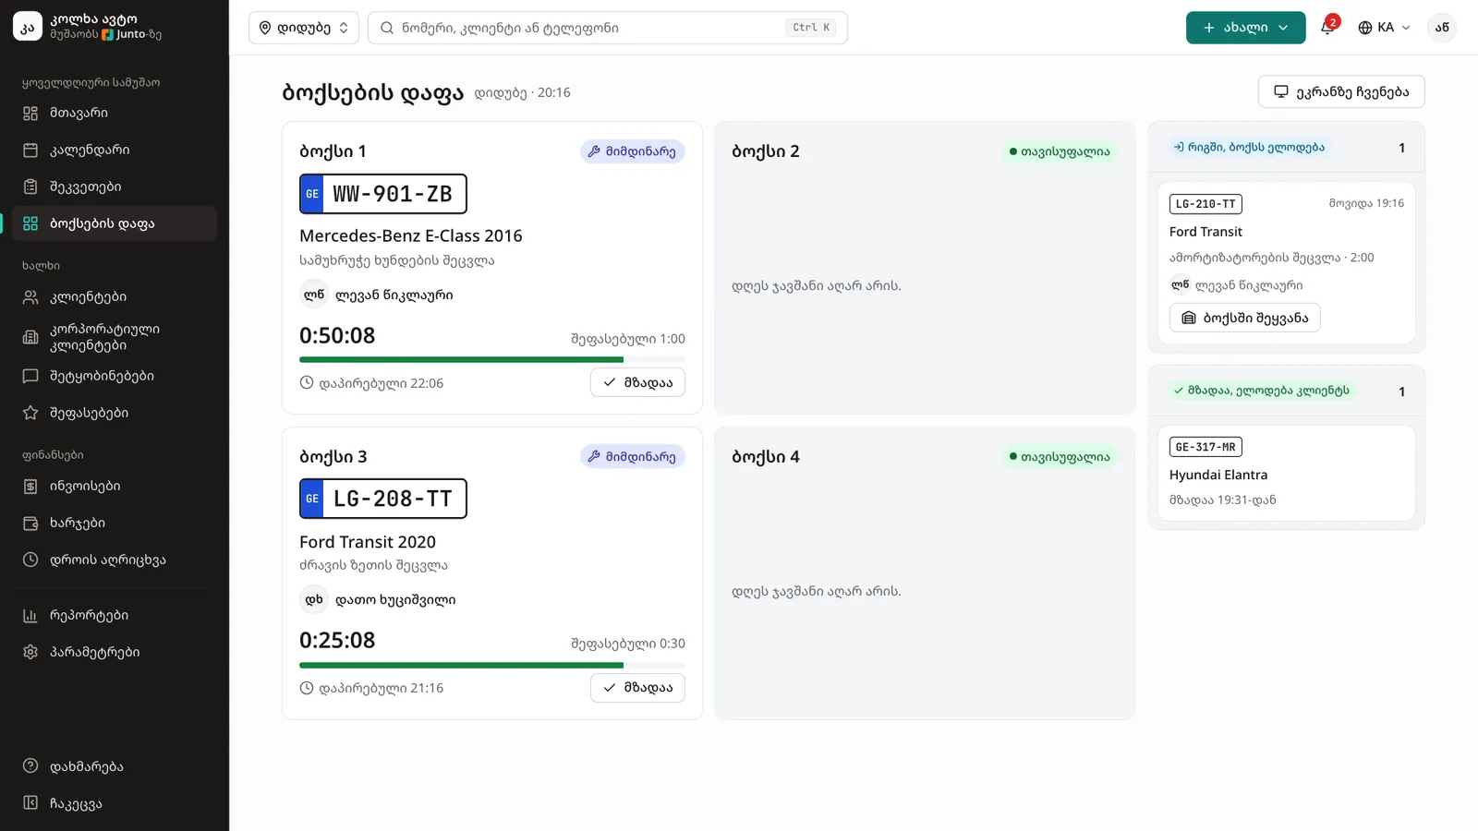
Task: Click the შეფასებები star icon
Action: (x=30, y=413)
